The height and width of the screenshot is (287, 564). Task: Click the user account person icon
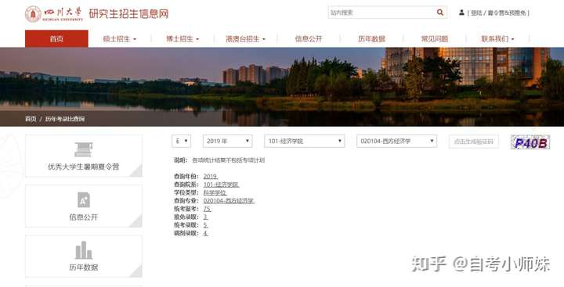pos(461,13)
